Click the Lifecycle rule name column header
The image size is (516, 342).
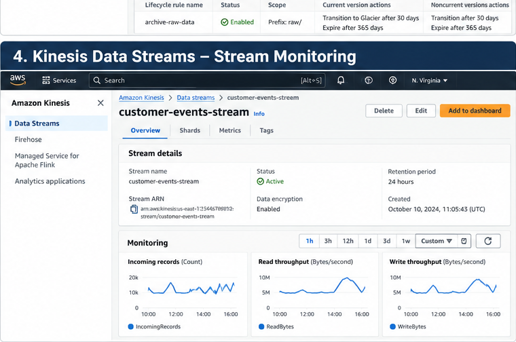point(174,5)
